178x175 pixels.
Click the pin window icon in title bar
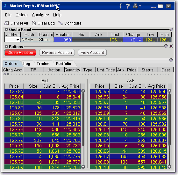(121, 6)
